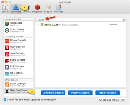Open Cocoa Docsets source

pos(18,41)
